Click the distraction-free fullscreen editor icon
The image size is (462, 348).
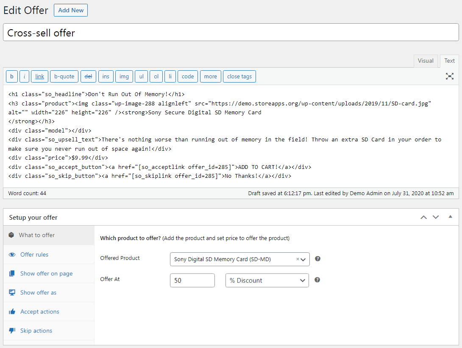coord(449,76)
